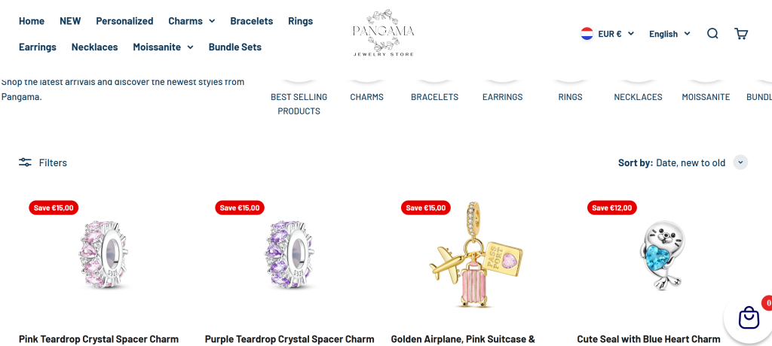Expand the Sort by dropdown chevron

tap(740, 162)
